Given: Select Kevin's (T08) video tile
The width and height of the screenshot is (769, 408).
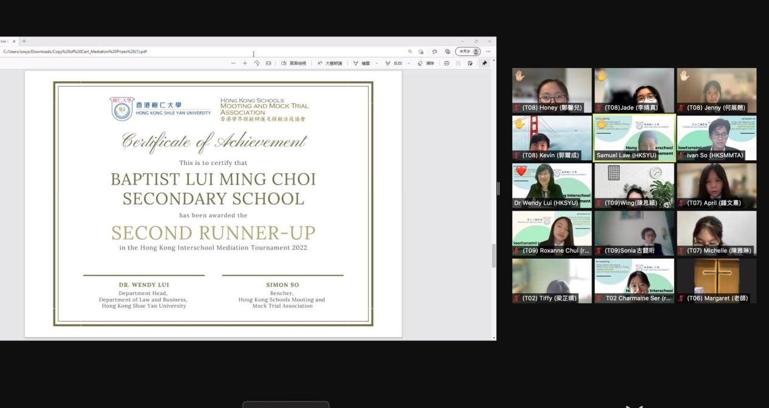Looking at the screenshot, I should pyautogui.click(x=552, y=138).
